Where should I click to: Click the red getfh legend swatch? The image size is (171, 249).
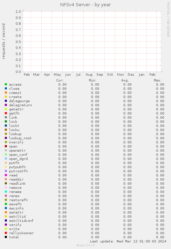pyautogui.click(x=6, y=113)
